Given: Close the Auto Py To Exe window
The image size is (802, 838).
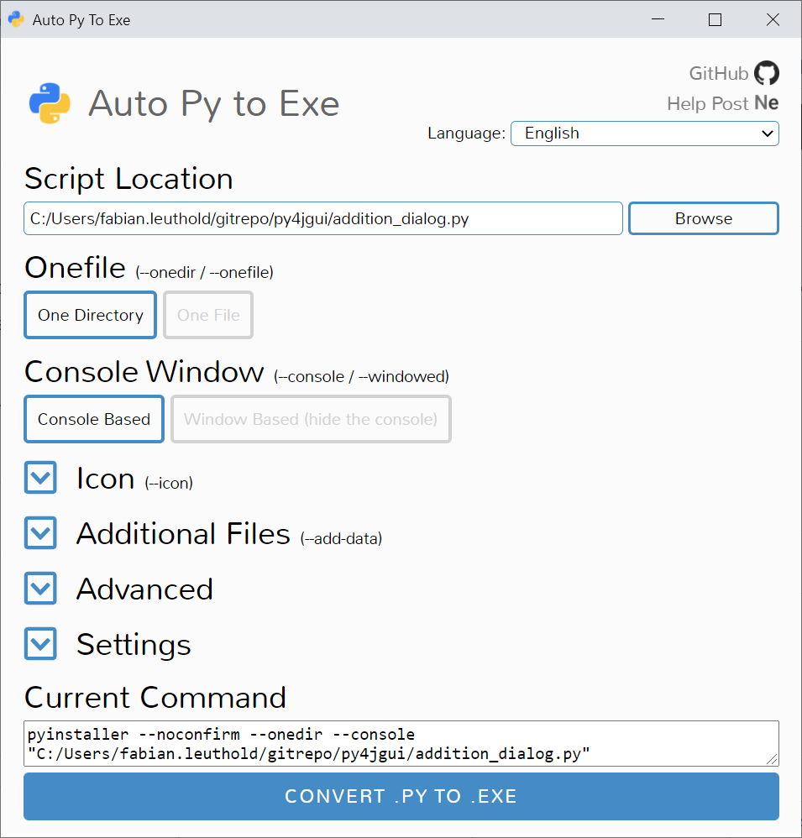Looking at the screenshot, I should [773, 19].
